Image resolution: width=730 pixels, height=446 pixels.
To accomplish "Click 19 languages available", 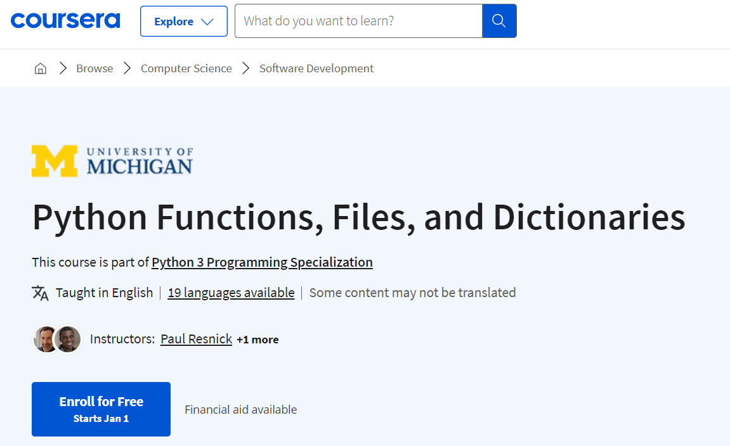I will (231, 293).
